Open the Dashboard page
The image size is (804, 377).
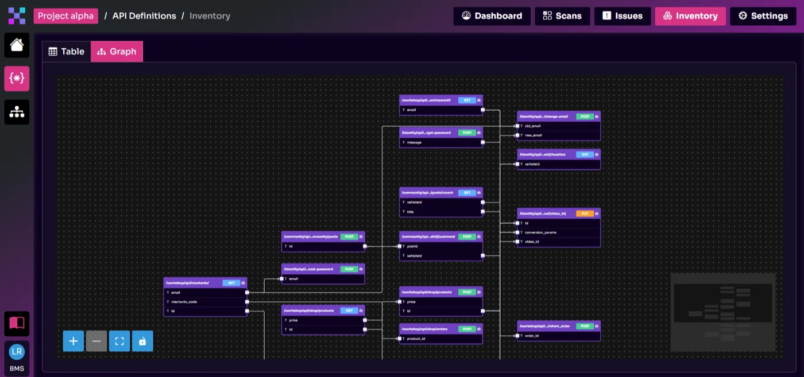click(492, 15)
